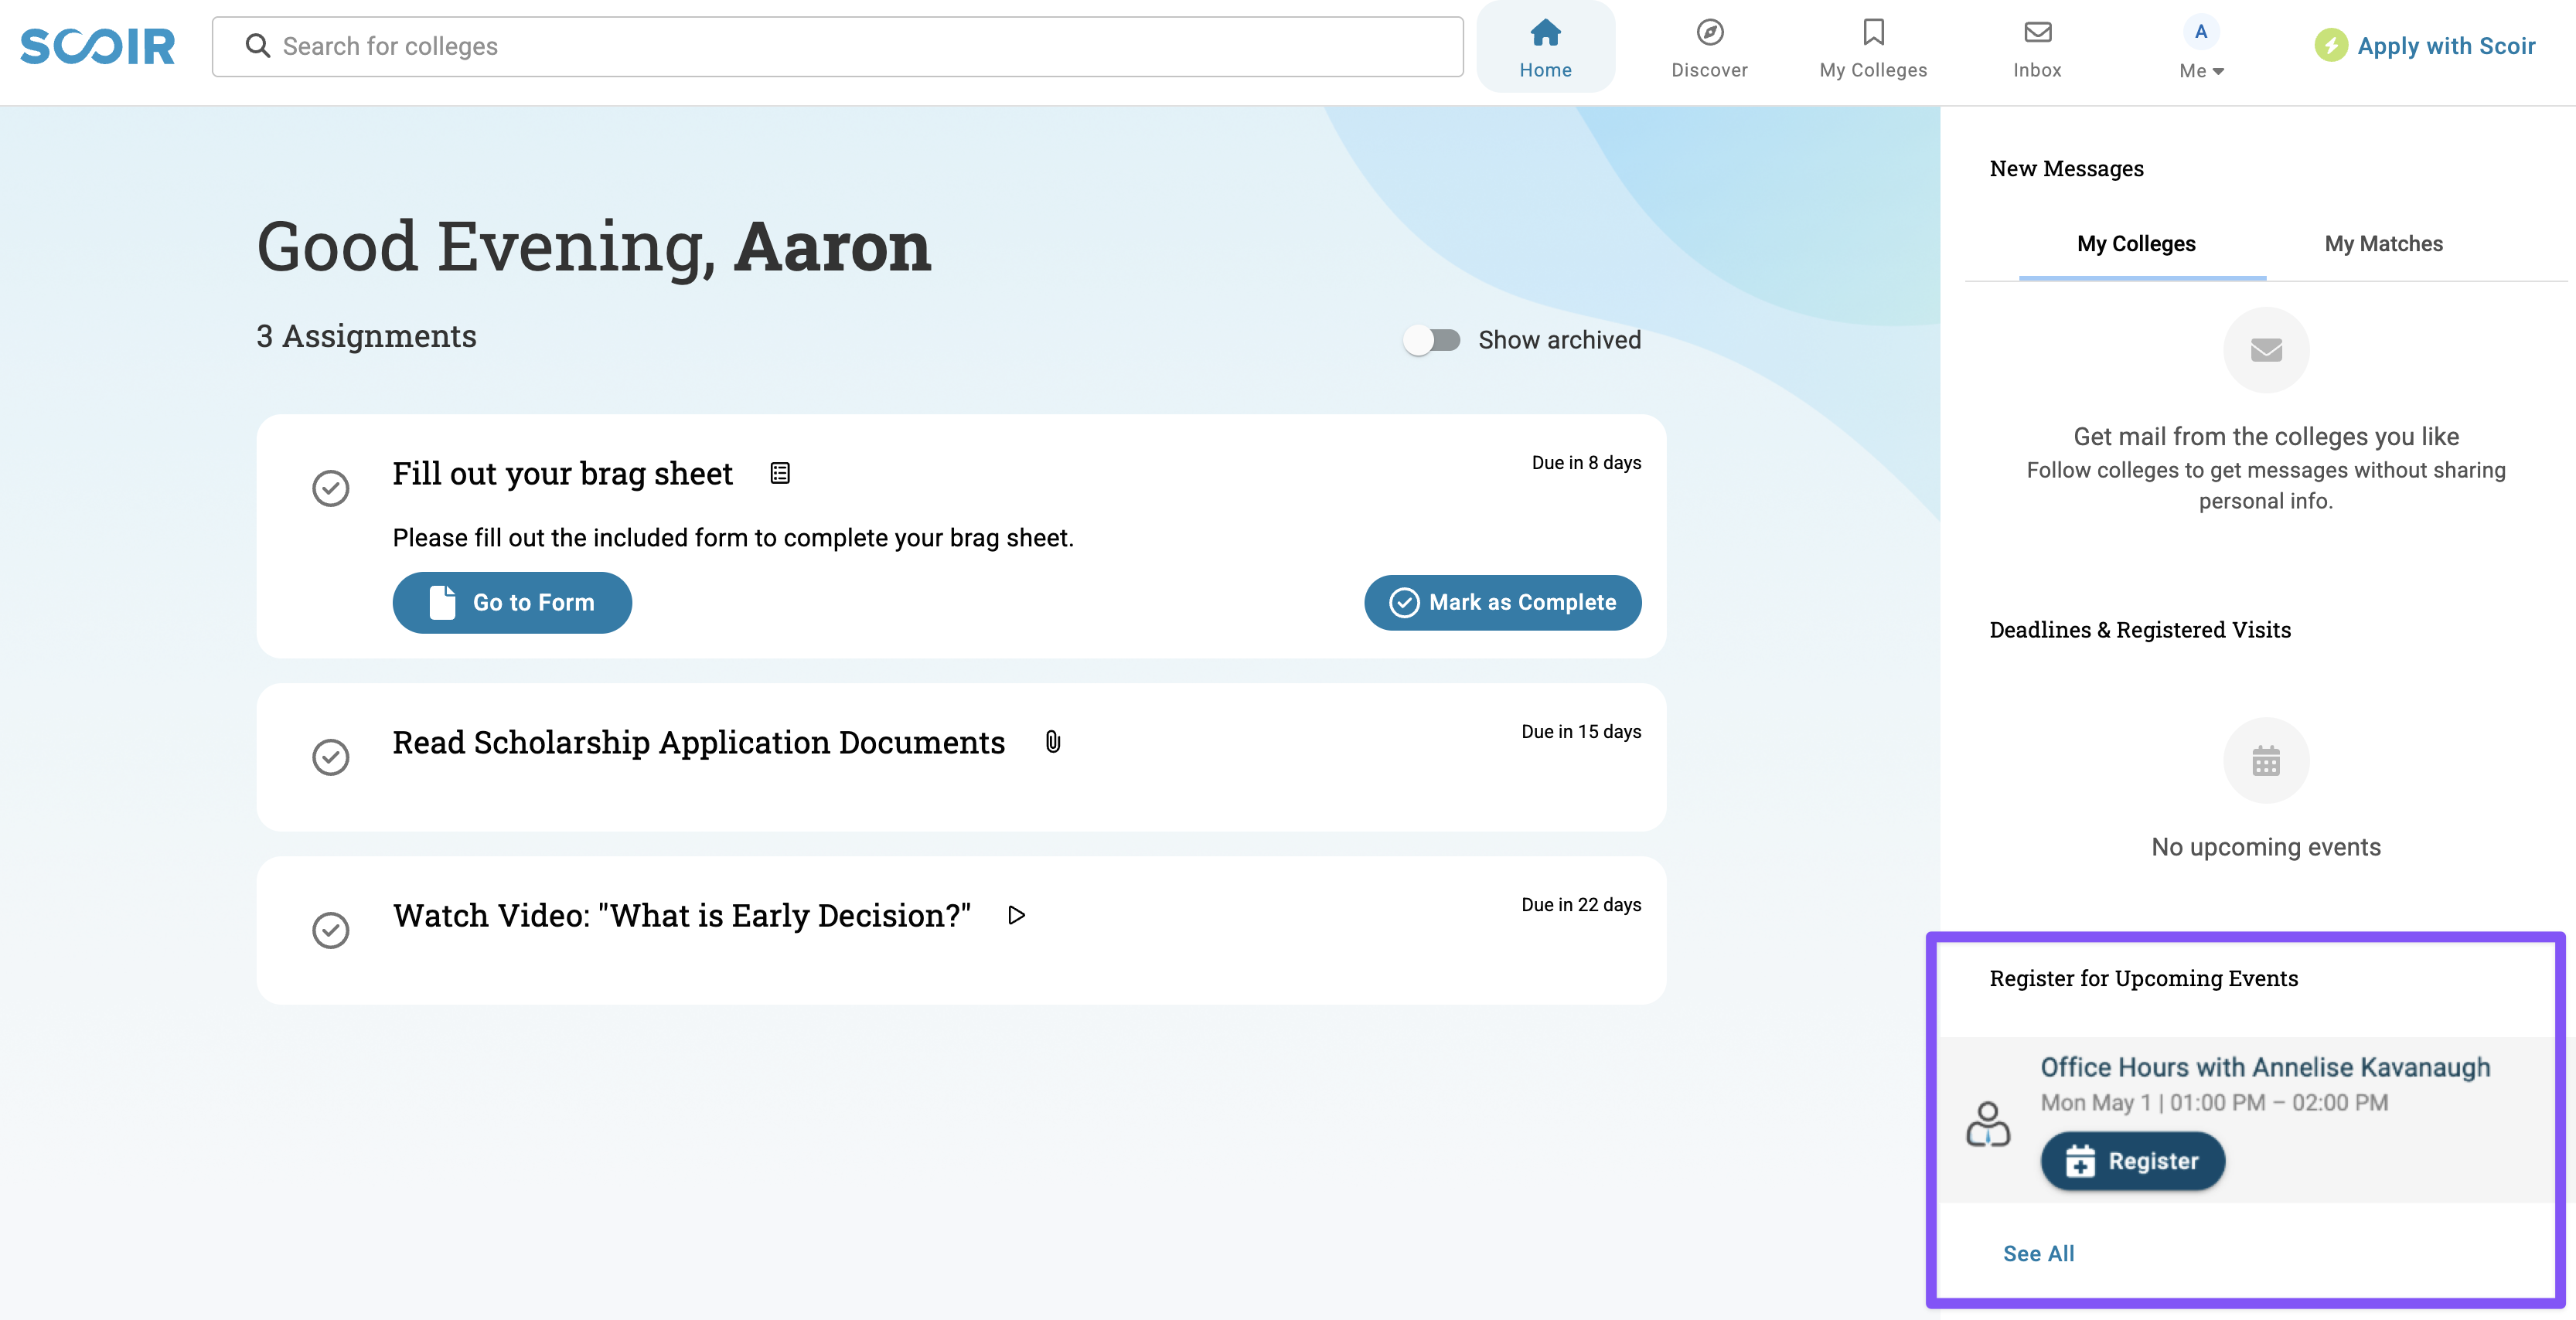Screen dimensions: 2576x1320
Task: Expand the Me account dropdown
Action: (2201, 70)
